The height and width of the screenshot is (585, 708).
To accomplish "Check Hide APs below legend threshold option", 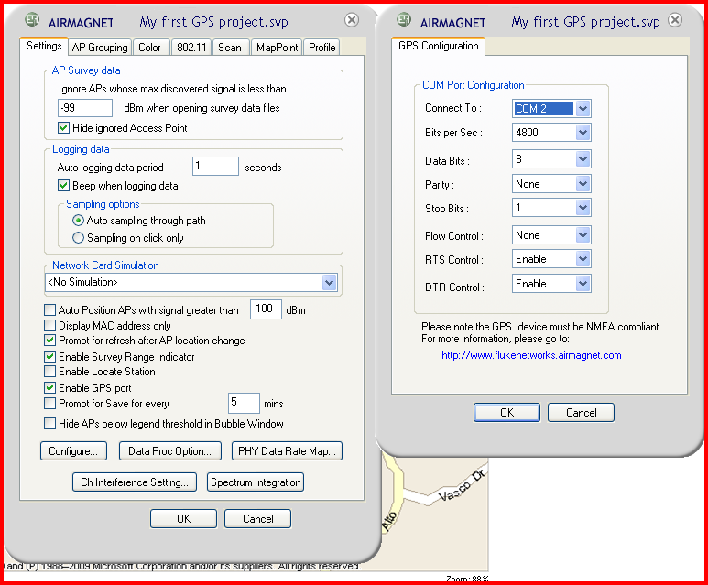I will pyautogui.click(x=49, y=423).
